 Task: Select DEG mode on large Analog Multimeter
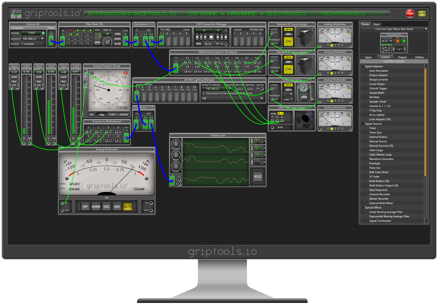[x=106, y=207]
